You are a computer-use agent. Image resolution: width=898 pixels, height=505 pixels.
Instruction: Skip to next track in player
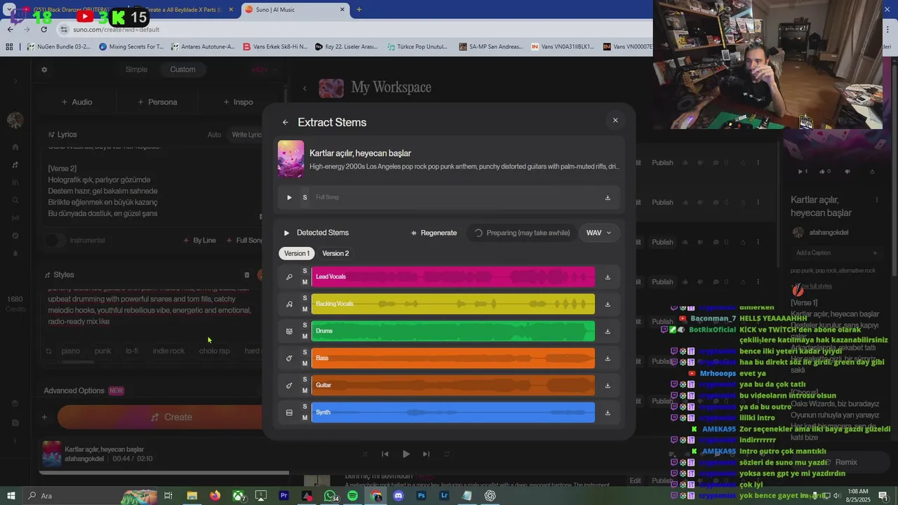[426, 454]
